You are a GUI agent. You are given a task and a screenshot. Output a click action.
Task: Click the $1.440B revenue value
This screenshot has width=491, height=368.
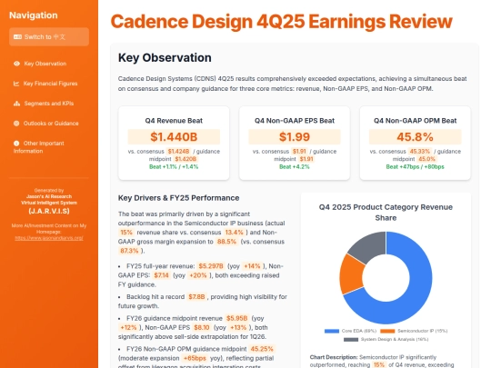point(174,136)
